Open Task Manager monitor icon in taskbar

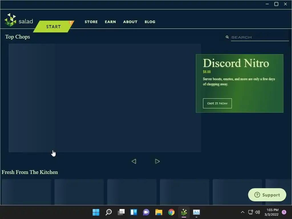[x=196, y=212]
